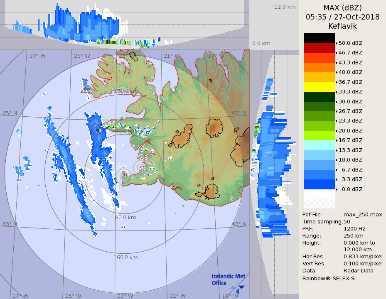The width and height of the screenshot is (386, 299).
Task: Click the arrow marker beside 33.3 dBZ
Action: pos(337,92)
